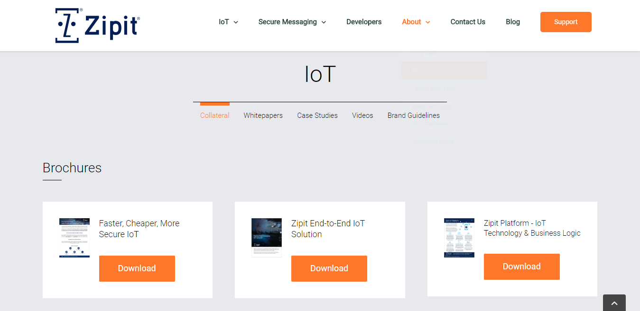Open the Blog link in navigation
The image size is (640, 311).
pyautogui.click(x=512, y=22)
